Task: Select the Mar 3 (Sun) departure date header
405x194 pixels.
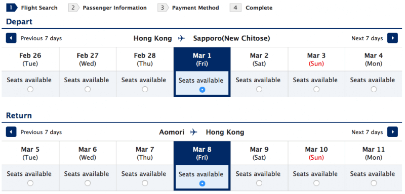Action: (x=316, y=59)
